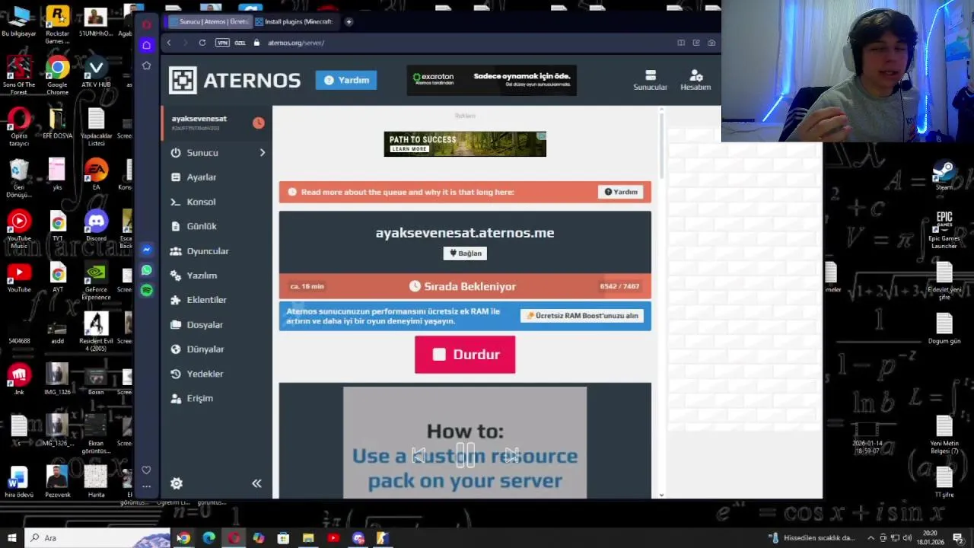This screenshot has width=974, height=548.
Task: Click the exaroton advertisement banner
Action: coord(492,80)
